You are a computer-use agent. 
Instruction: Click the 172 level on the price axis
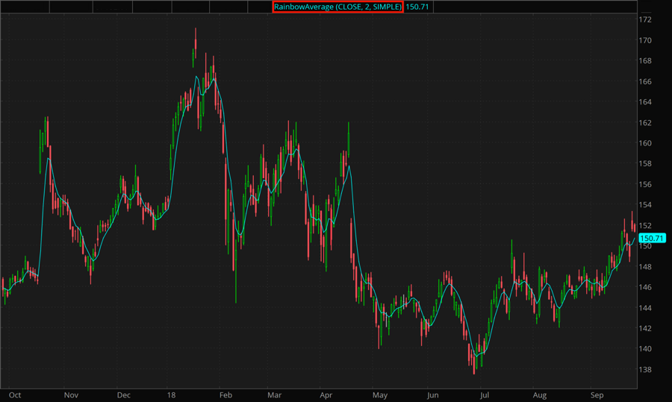tap(646, 19)
